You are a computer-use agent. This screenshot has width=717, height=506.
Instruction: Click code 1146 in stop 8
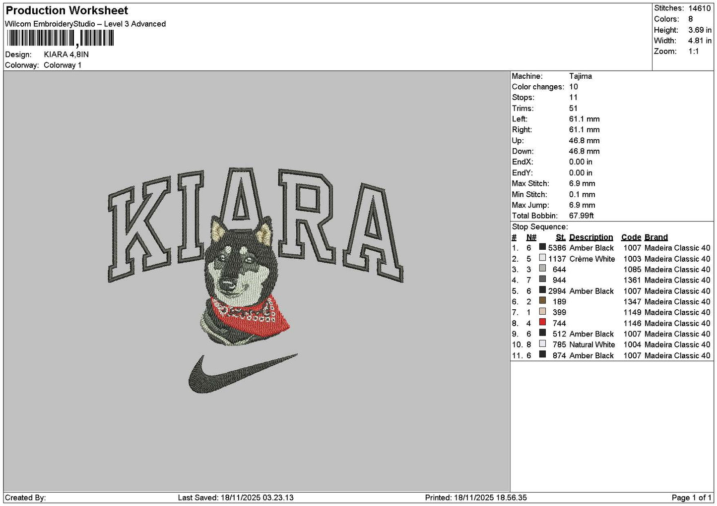(x=633, y=323)
